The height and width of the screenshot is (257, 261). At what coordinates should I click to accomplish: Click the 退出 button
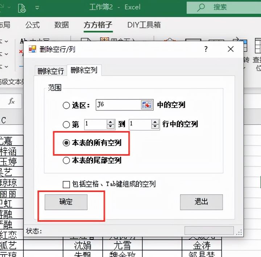[x=201, y=202]
